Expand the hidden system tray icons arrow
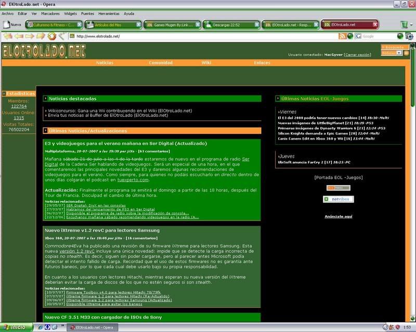Image resolution: width=416 pixels, height=332 pixels. 385,327
